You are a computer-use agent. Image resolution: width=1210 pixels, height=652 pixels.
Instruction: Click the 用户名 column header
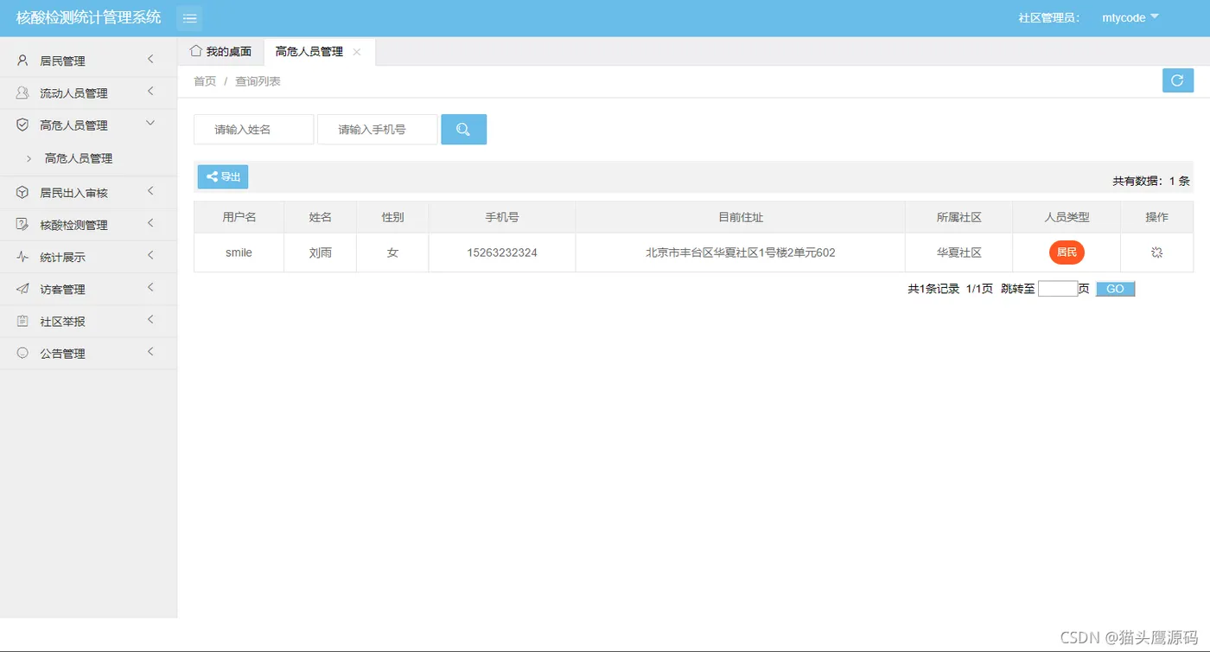pos(239,217)
